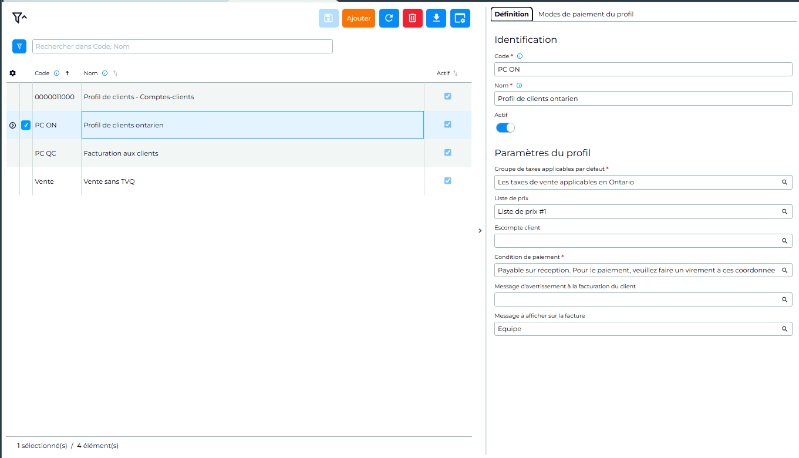Toggle Actif checkbox for row 0000011000
Image resolution: width=799 pixels, height=458 pixels.
(448, 96)
